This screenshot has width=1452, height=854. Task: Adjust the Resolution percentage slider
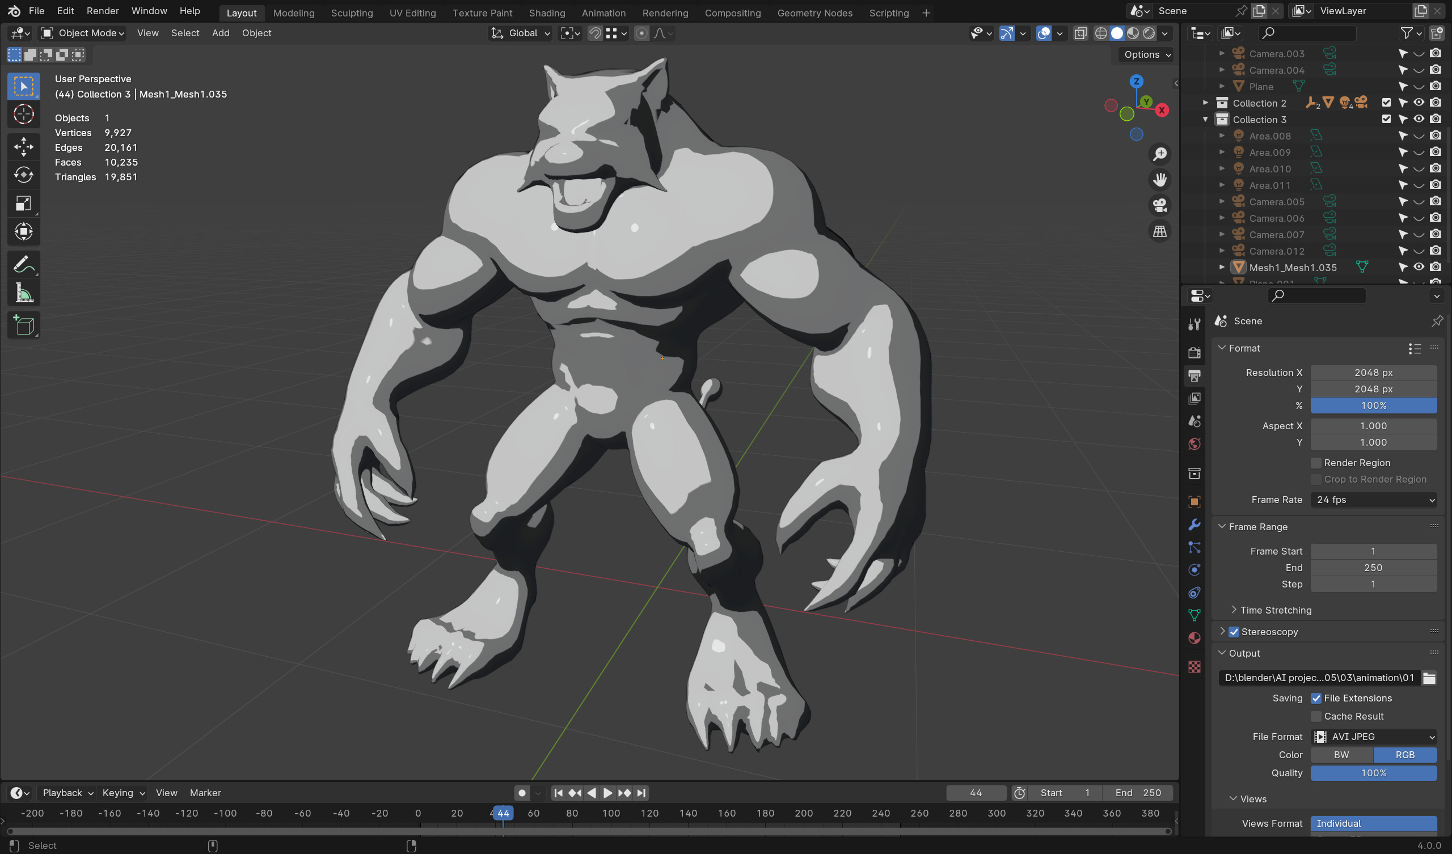point(1374,405)
